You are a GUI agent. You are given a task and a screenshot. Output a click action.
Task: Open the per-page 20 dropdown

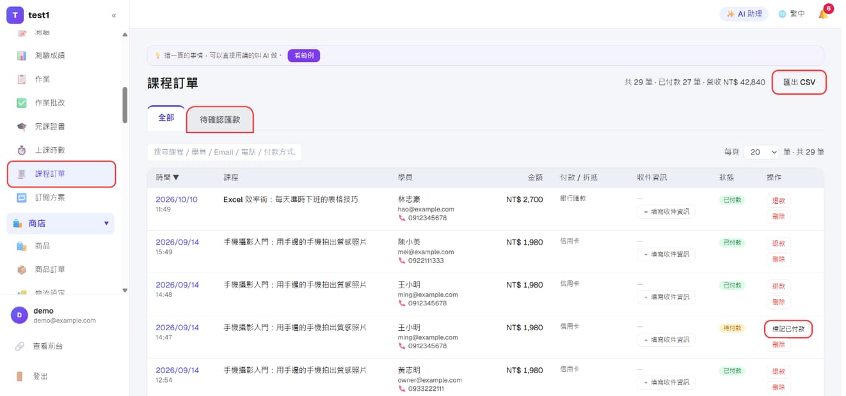tap(761, 152)
